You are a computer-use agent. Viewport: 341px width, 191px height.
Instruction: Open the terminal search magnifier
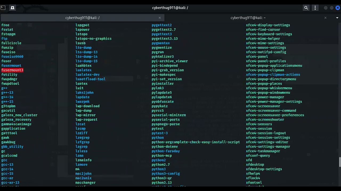click(x=306, y=8)
